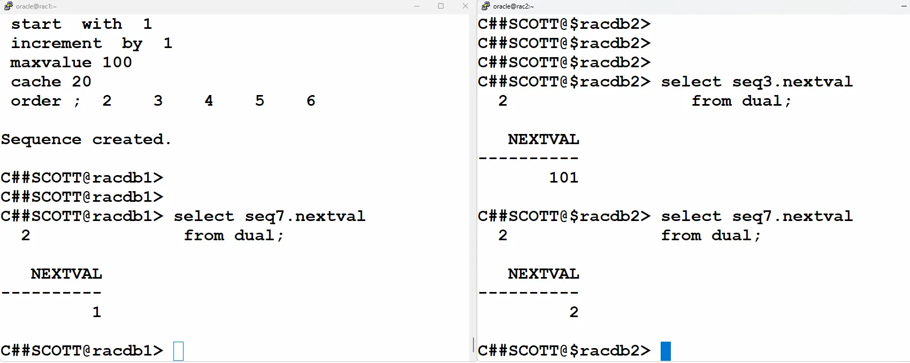Click the rac1 window scrollbar thumb
910x363 pixels.
click(x=473, y=344)
